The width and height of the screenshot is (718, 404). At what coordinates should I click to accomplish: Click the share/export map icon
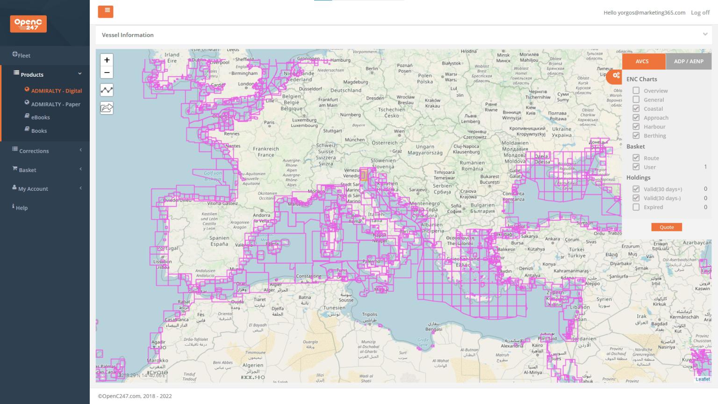point(107,108)
